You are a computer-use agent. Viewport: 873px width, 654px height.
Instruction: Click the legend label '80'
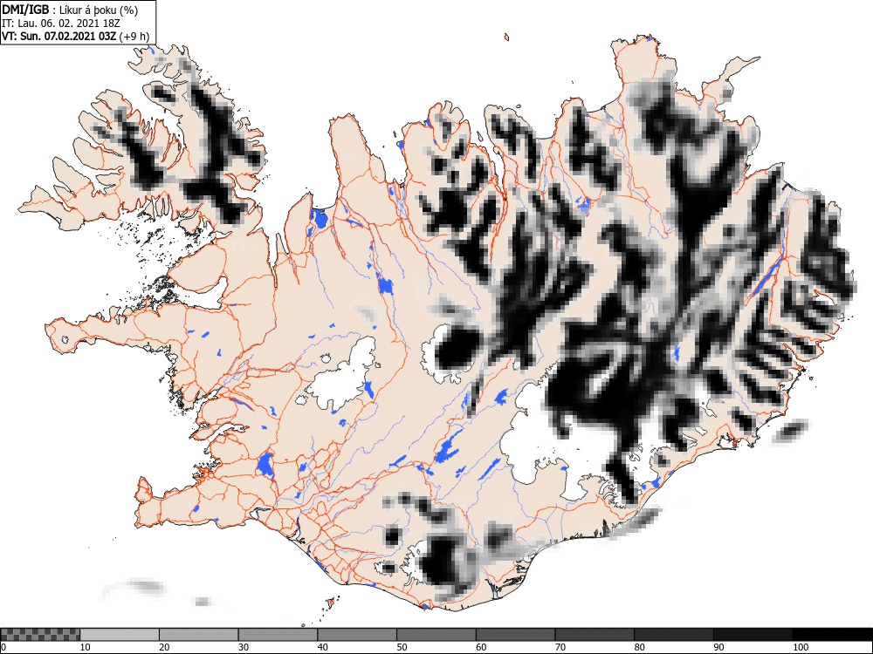coord(640,647)
